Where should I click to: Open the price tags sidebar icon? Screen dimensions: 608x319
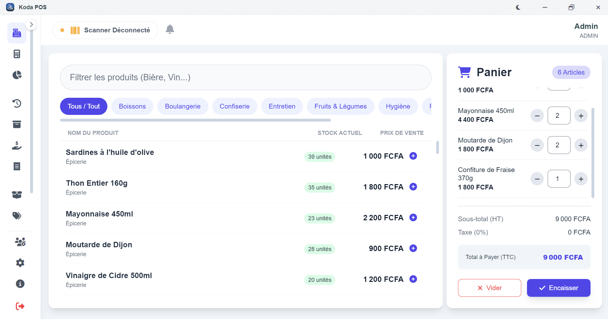pyautogui.click(x=17, y=216)
